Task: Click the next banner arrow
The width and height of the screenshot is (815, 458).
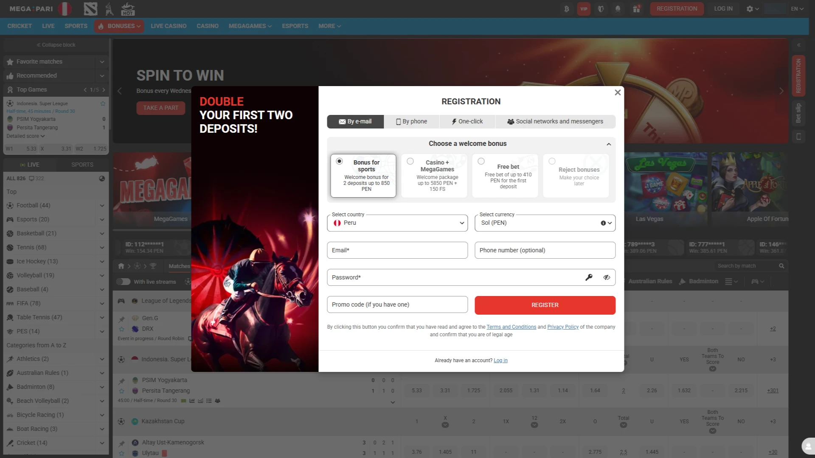Action: coord(781,91)
